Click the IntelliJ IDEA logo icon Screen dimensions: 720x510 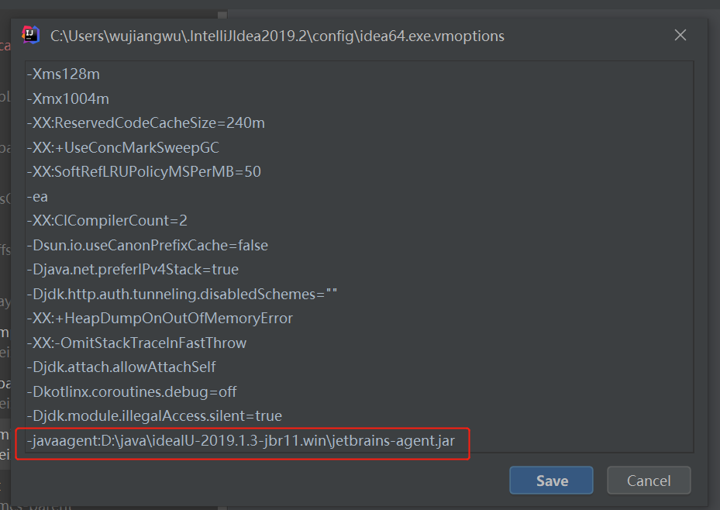point(31,36)
